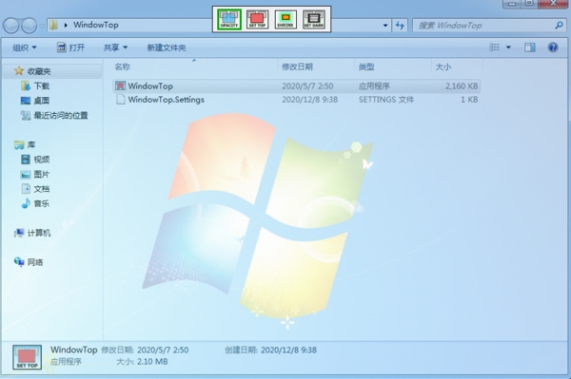The height and width of the screenshot is (379, 571).
Task: Select the WindowTop.Settings file name
Action: tap(166, 100)
